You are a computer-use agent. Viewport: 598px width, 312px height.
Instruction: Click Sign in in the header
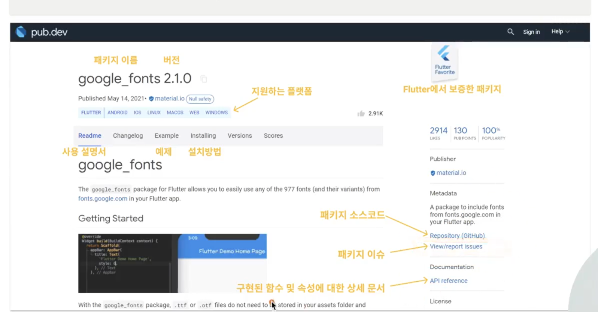[531, 32]
